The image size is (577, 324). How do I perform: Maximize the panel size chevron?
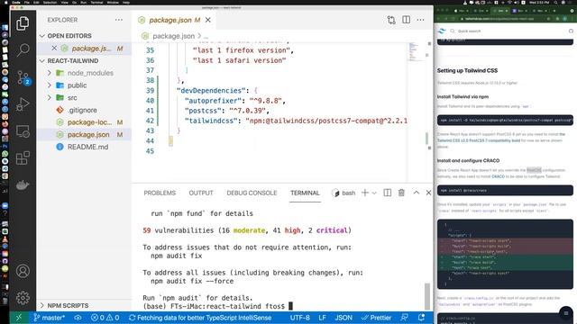point(417,193)
